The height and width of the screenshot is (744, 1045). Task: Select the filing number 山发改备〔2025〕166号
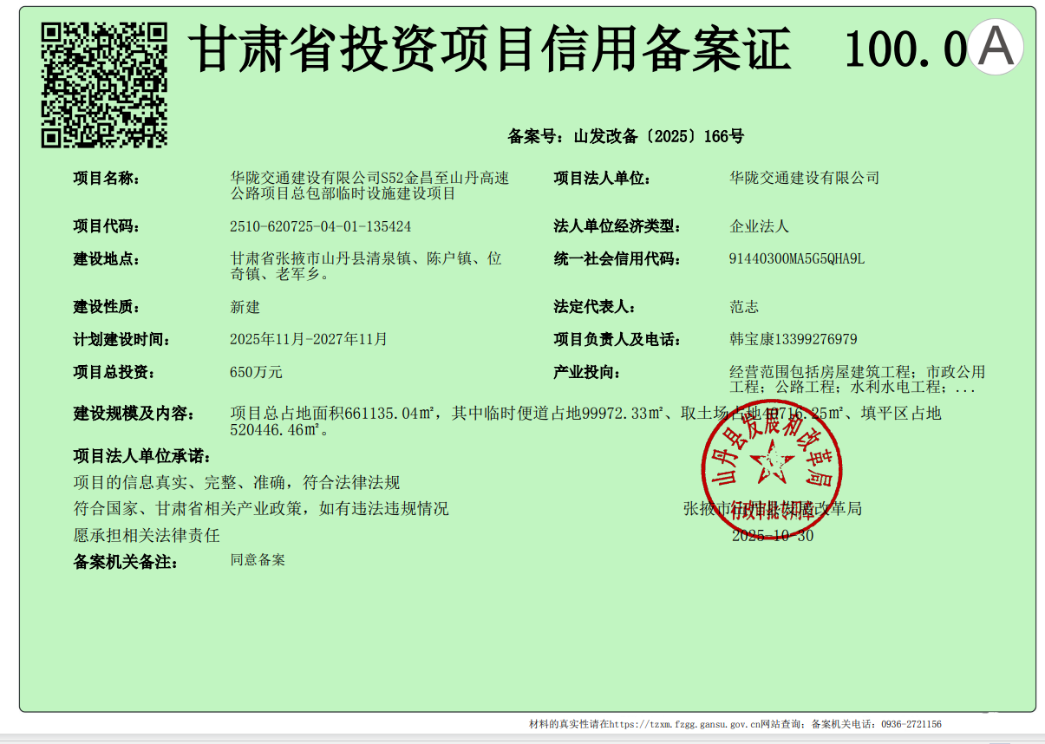658,136
